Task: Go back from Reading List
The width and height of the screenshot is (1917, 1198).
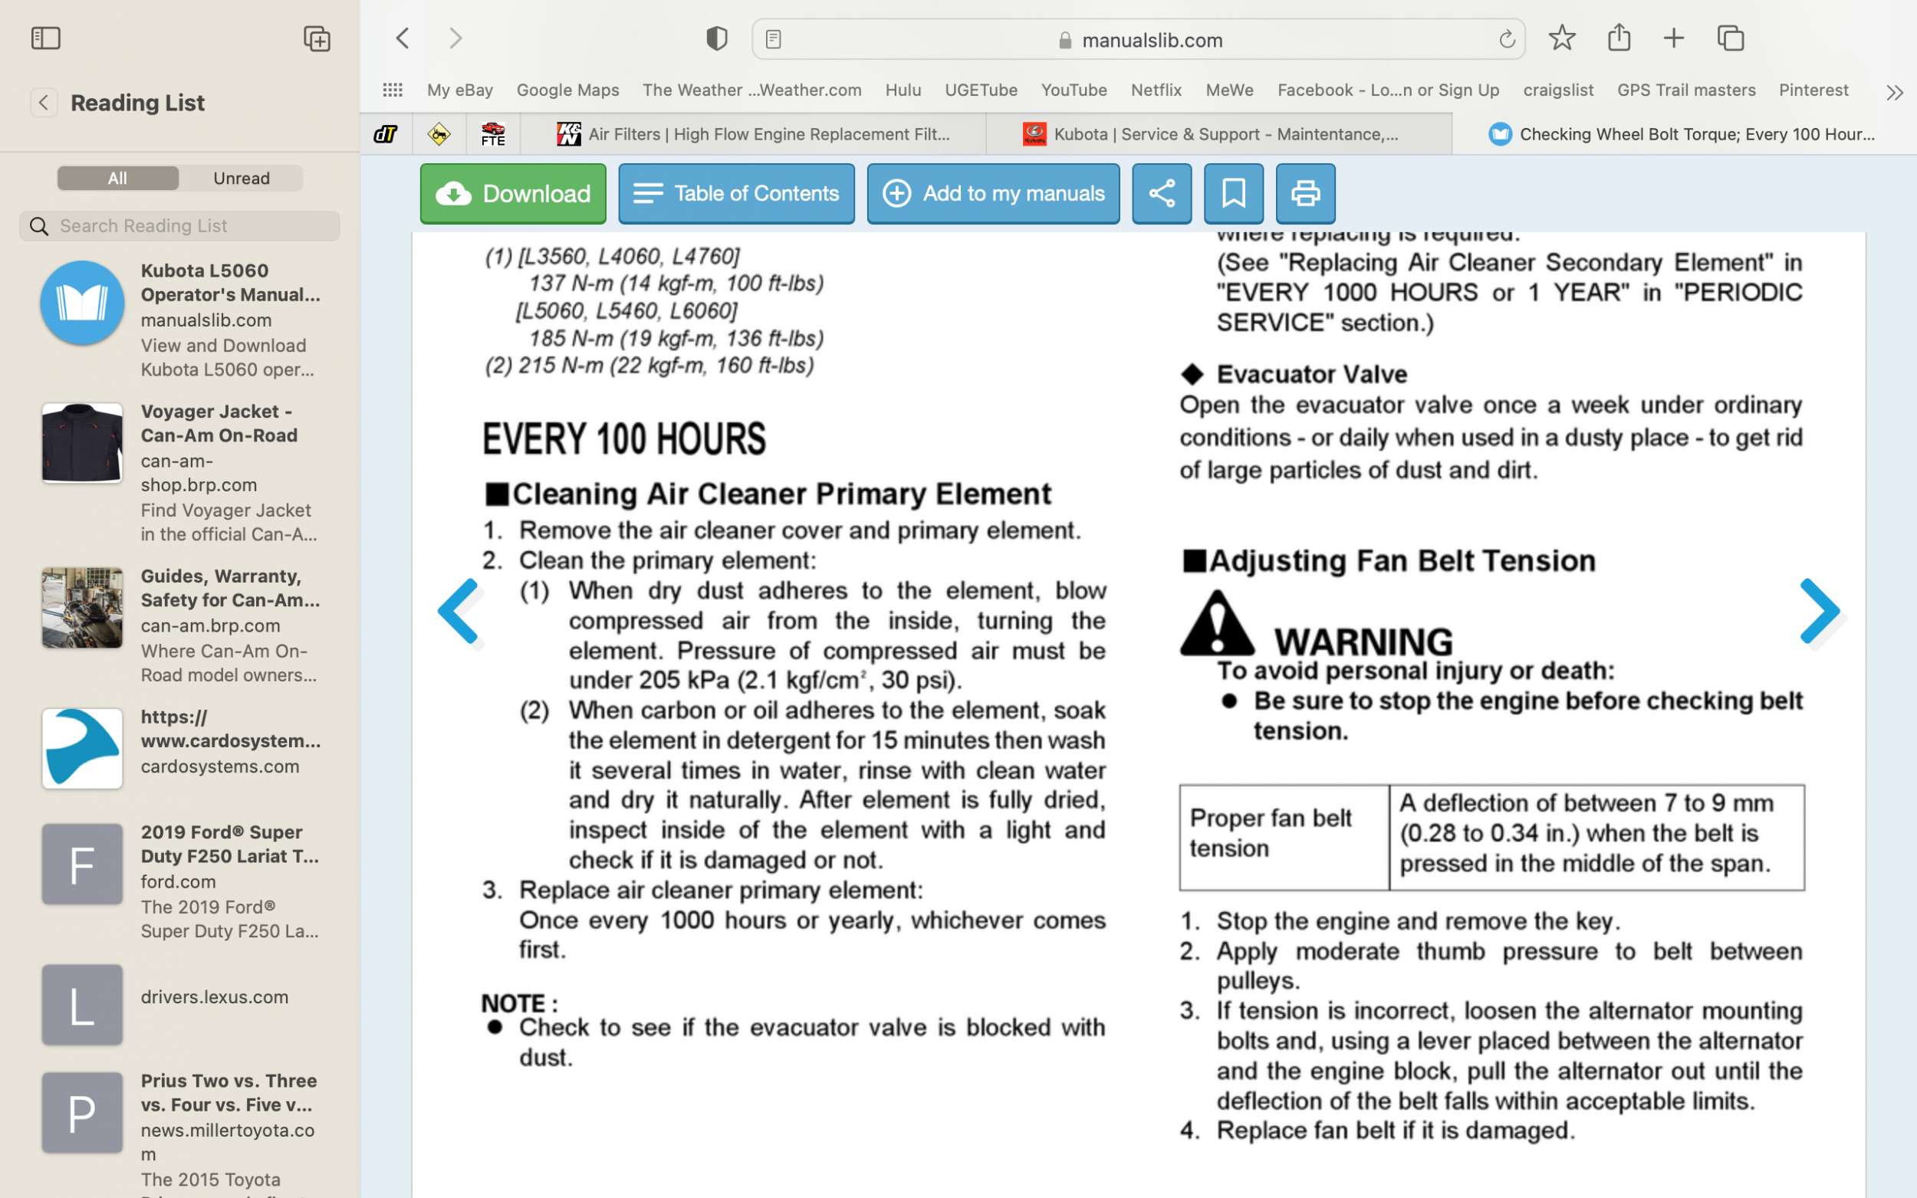Action: (x=44, y=102)
